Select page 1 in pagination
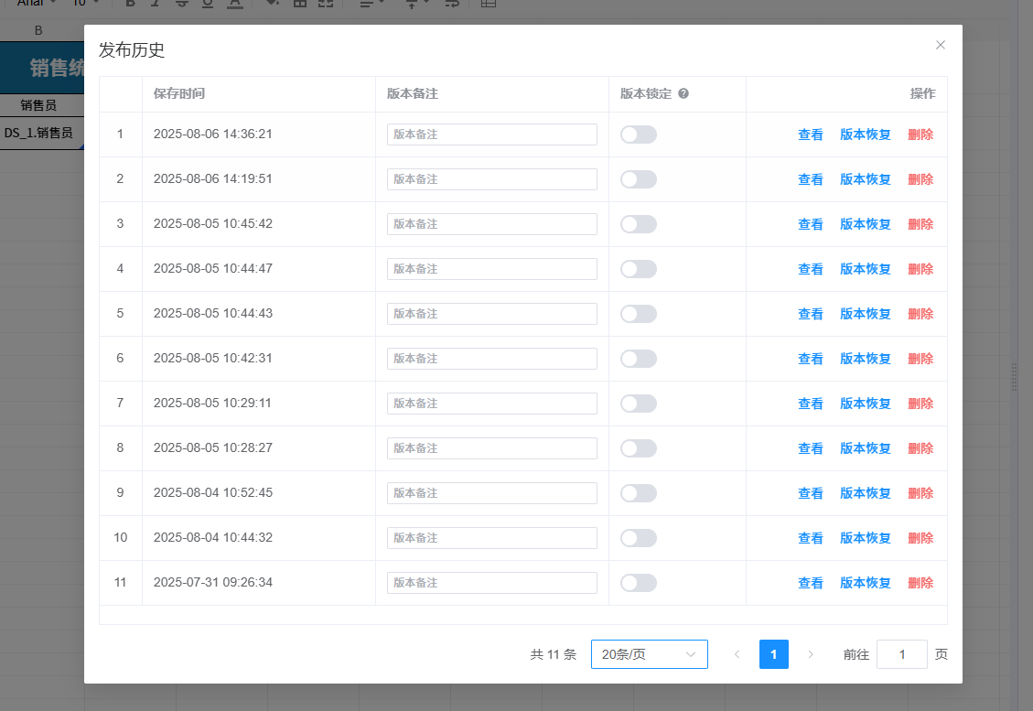 point(773,654)
